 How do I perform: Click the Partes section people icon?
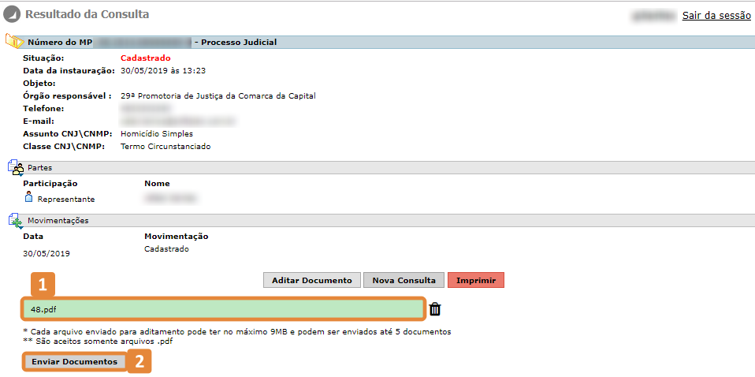point(16,168)
